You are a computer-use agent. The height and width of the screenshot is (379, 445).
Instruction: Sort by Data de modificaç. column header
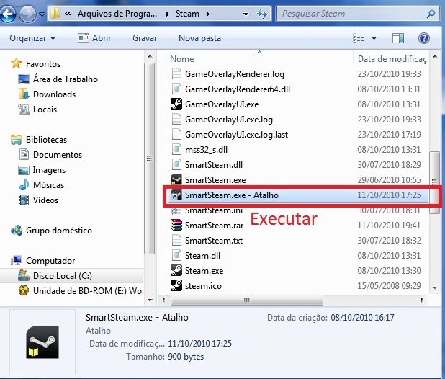click(x=392, y=59)
